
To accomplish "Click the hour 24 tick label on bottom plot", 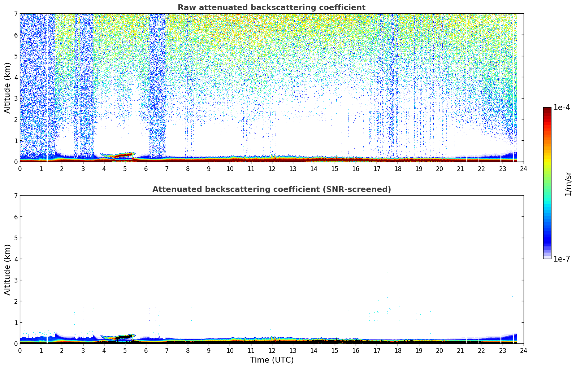I will click(523, 351).
